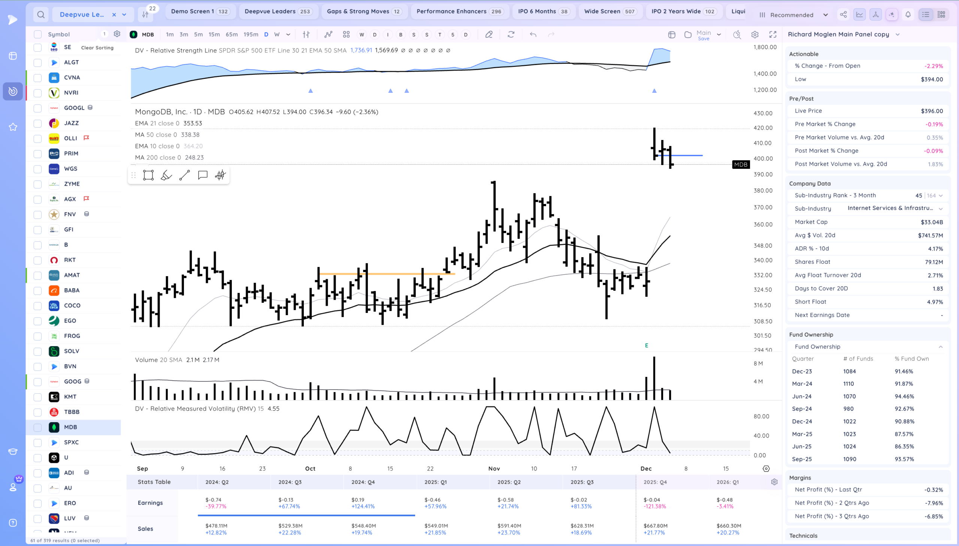Screen dimensions: 959x546
Task: Click the favorites star in the sidebar
Action: [13, 127]
